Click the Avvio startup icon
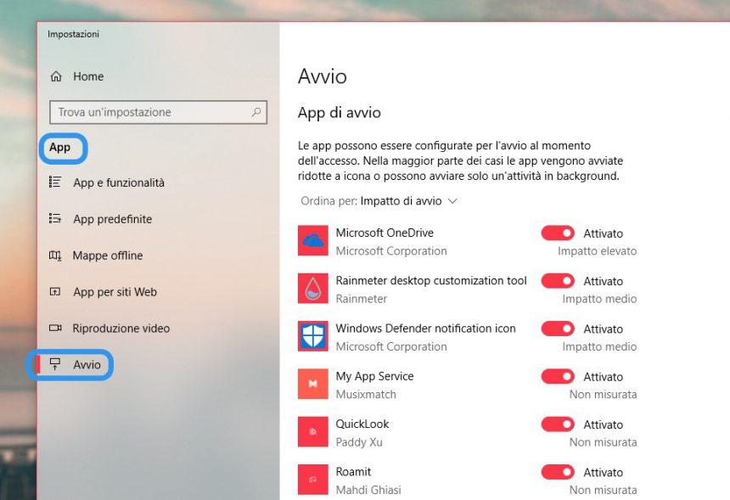730x500 pixels. tap(55, 364)
